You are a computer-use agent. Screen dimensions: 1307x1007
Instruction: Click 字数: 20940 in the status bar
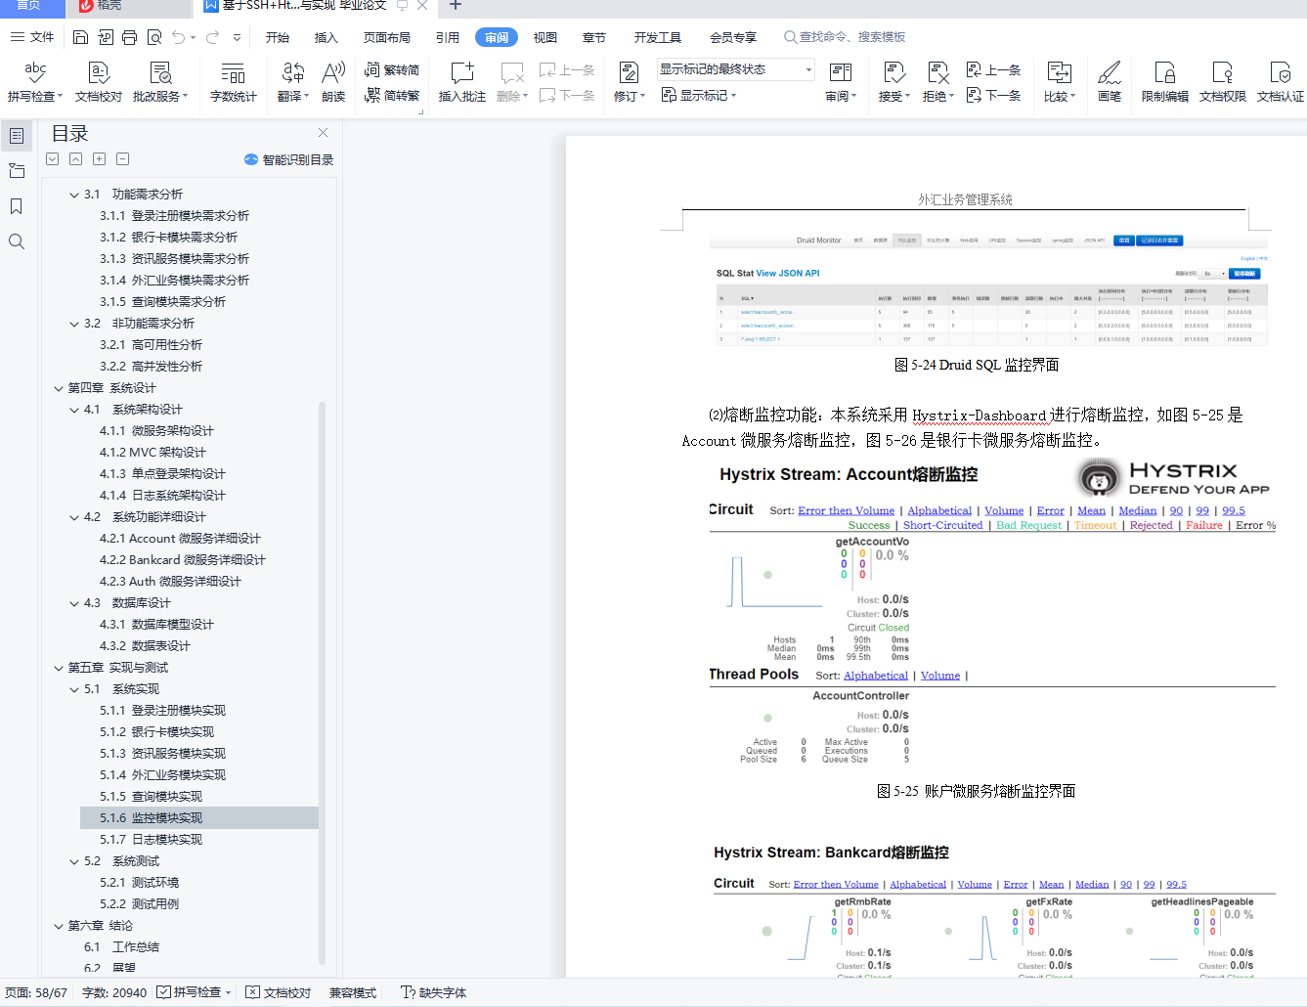[x=114, y=992]
